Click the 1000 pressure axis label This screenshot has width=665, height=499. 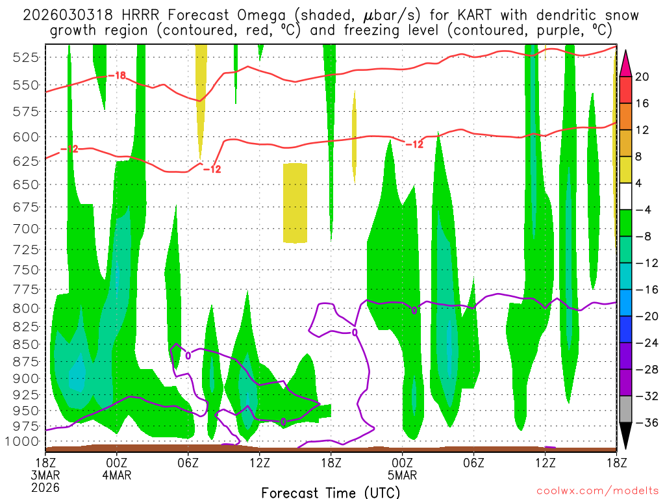22,442
